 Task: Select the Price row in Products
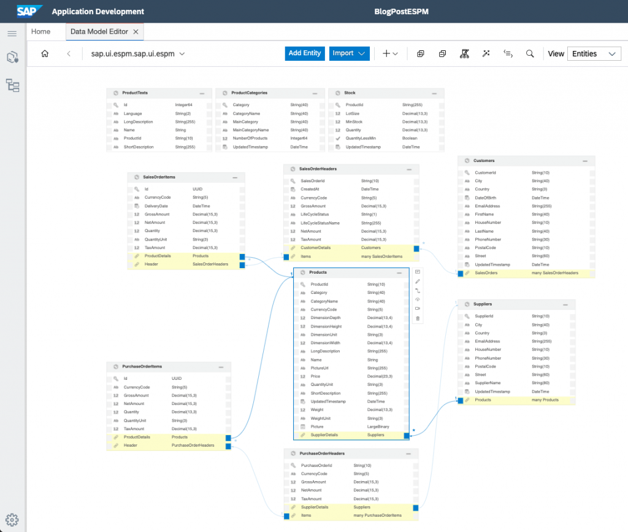[x=351, y=377]
